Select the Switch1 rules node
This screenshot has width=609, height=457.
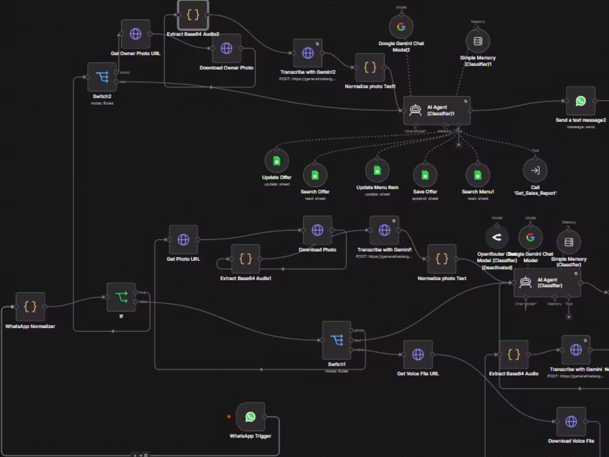(x=337, y=340)
